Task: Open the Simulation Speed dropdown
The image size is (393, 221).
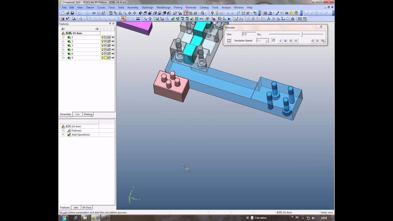Action: tap(267, 41)
